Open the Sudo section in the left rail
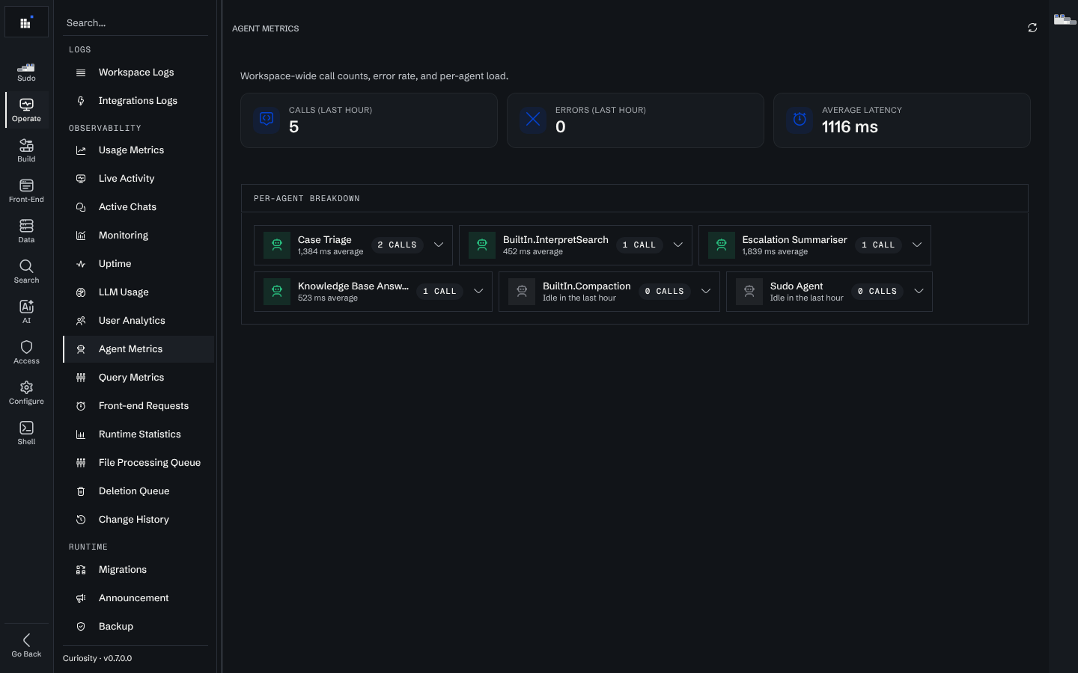 coord(26,72)
